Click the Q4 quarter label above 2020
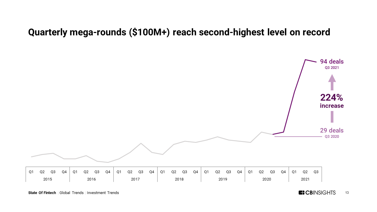 (x=283, y=172)
